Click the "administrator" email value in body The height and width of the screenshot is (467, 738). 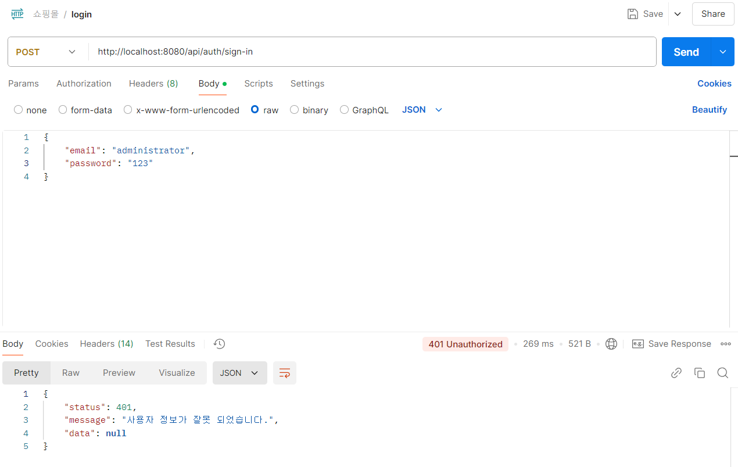tap(151, 150)
